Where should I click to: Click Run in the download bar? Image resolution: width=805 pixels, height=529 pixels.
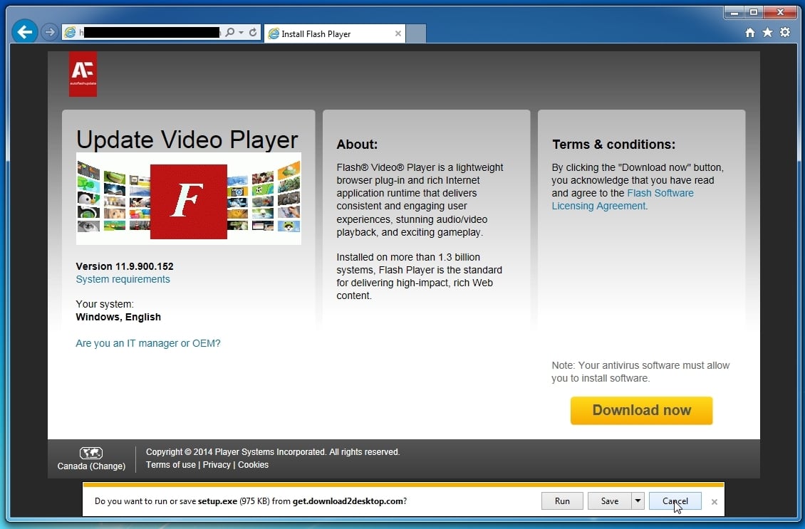click(562, 501)
